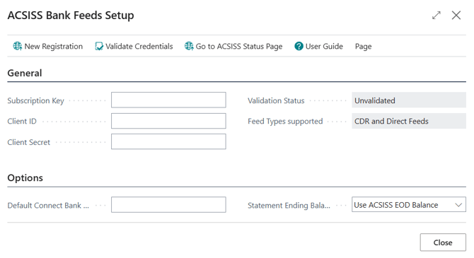Expand dialog using the diagonal arrows icon
The image size is (474, 258).
[437, 15]
